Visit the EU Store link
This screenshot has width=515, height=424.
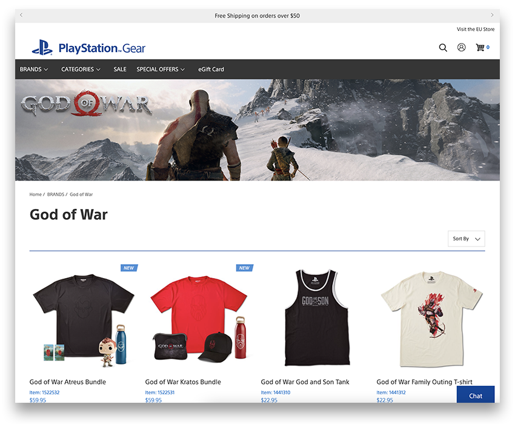point(475,29)
